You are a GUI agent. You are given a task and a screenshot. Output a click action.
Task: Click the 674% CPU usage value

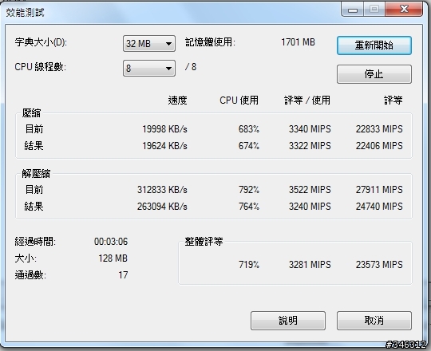249,145
